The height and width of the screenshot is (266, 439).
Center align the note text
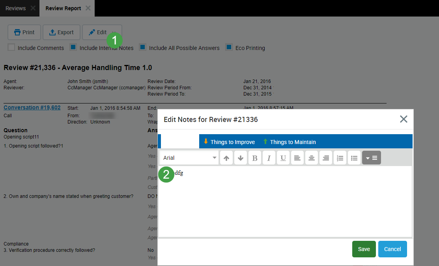312,158
